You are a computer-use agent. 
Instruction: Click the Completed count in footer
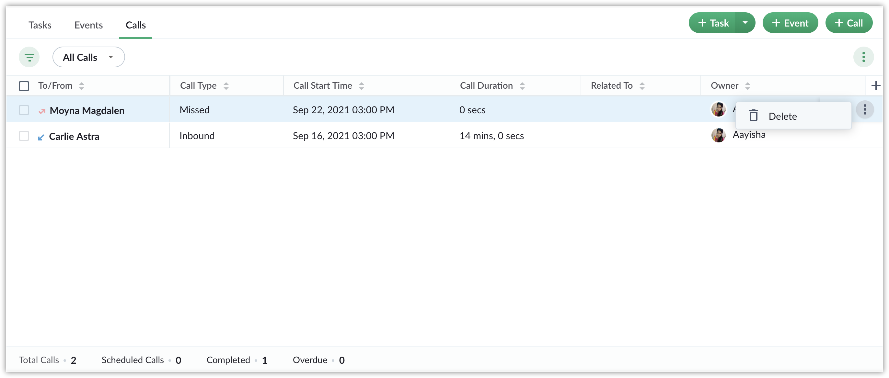[x=264, y=360]
